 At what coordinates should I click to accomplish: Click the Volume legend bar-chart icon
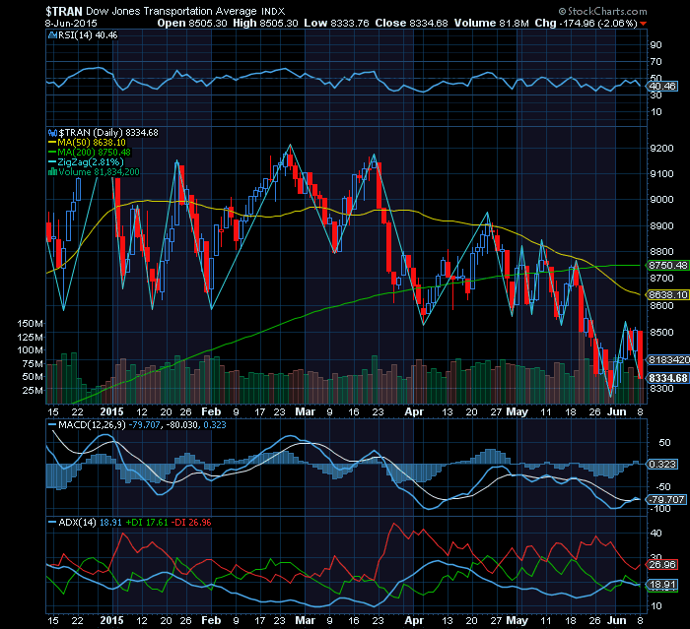[52, 172]
